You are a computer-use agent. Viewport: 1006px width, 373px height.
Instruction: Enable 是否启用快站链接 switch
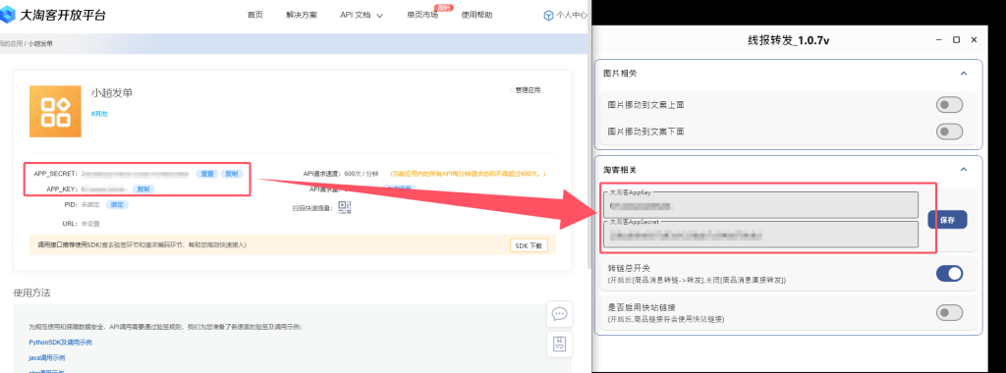click(x=949, y=312)
